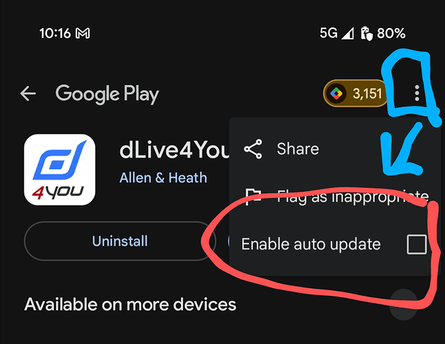The image size is (445, 344).
Task: Go back using the left arrow
Action: [x=28, y=94]
